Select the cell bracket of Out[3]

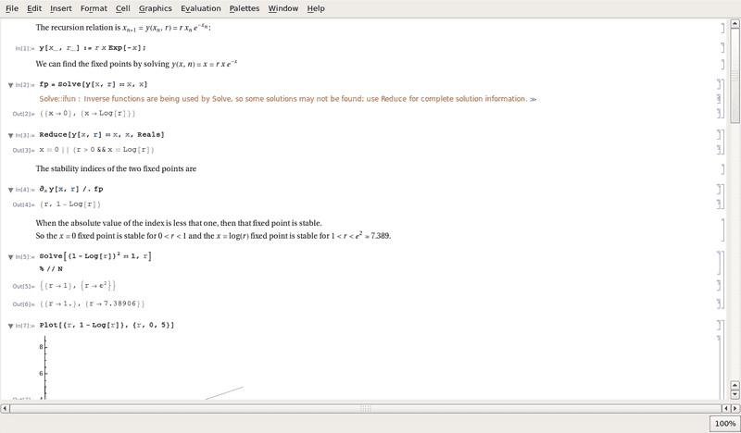pyautogui.click(x=721, y=150)
